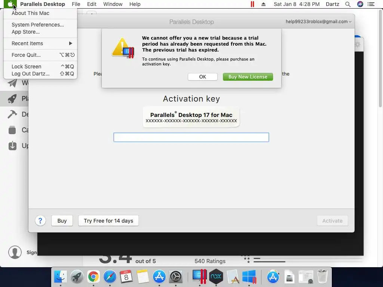383x287 pixels.
Task: Open the Help menu
Action: (135, 4)
